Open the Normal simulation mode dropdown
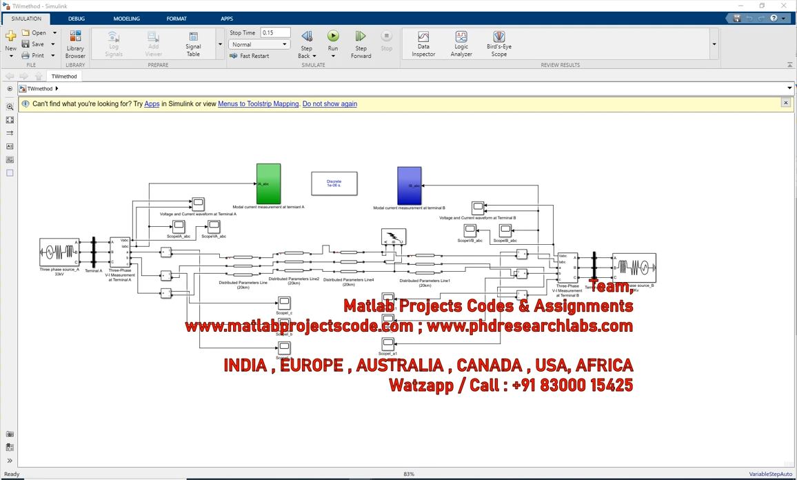 (259, 44)
